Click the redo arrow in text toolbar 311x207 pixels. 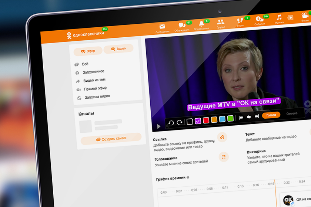[x=180, y=122]
